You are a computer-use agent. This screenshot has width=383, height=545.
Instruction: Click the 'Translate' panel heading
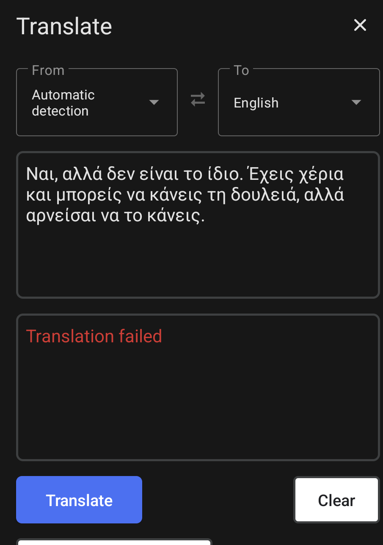[x=64, y=26]
